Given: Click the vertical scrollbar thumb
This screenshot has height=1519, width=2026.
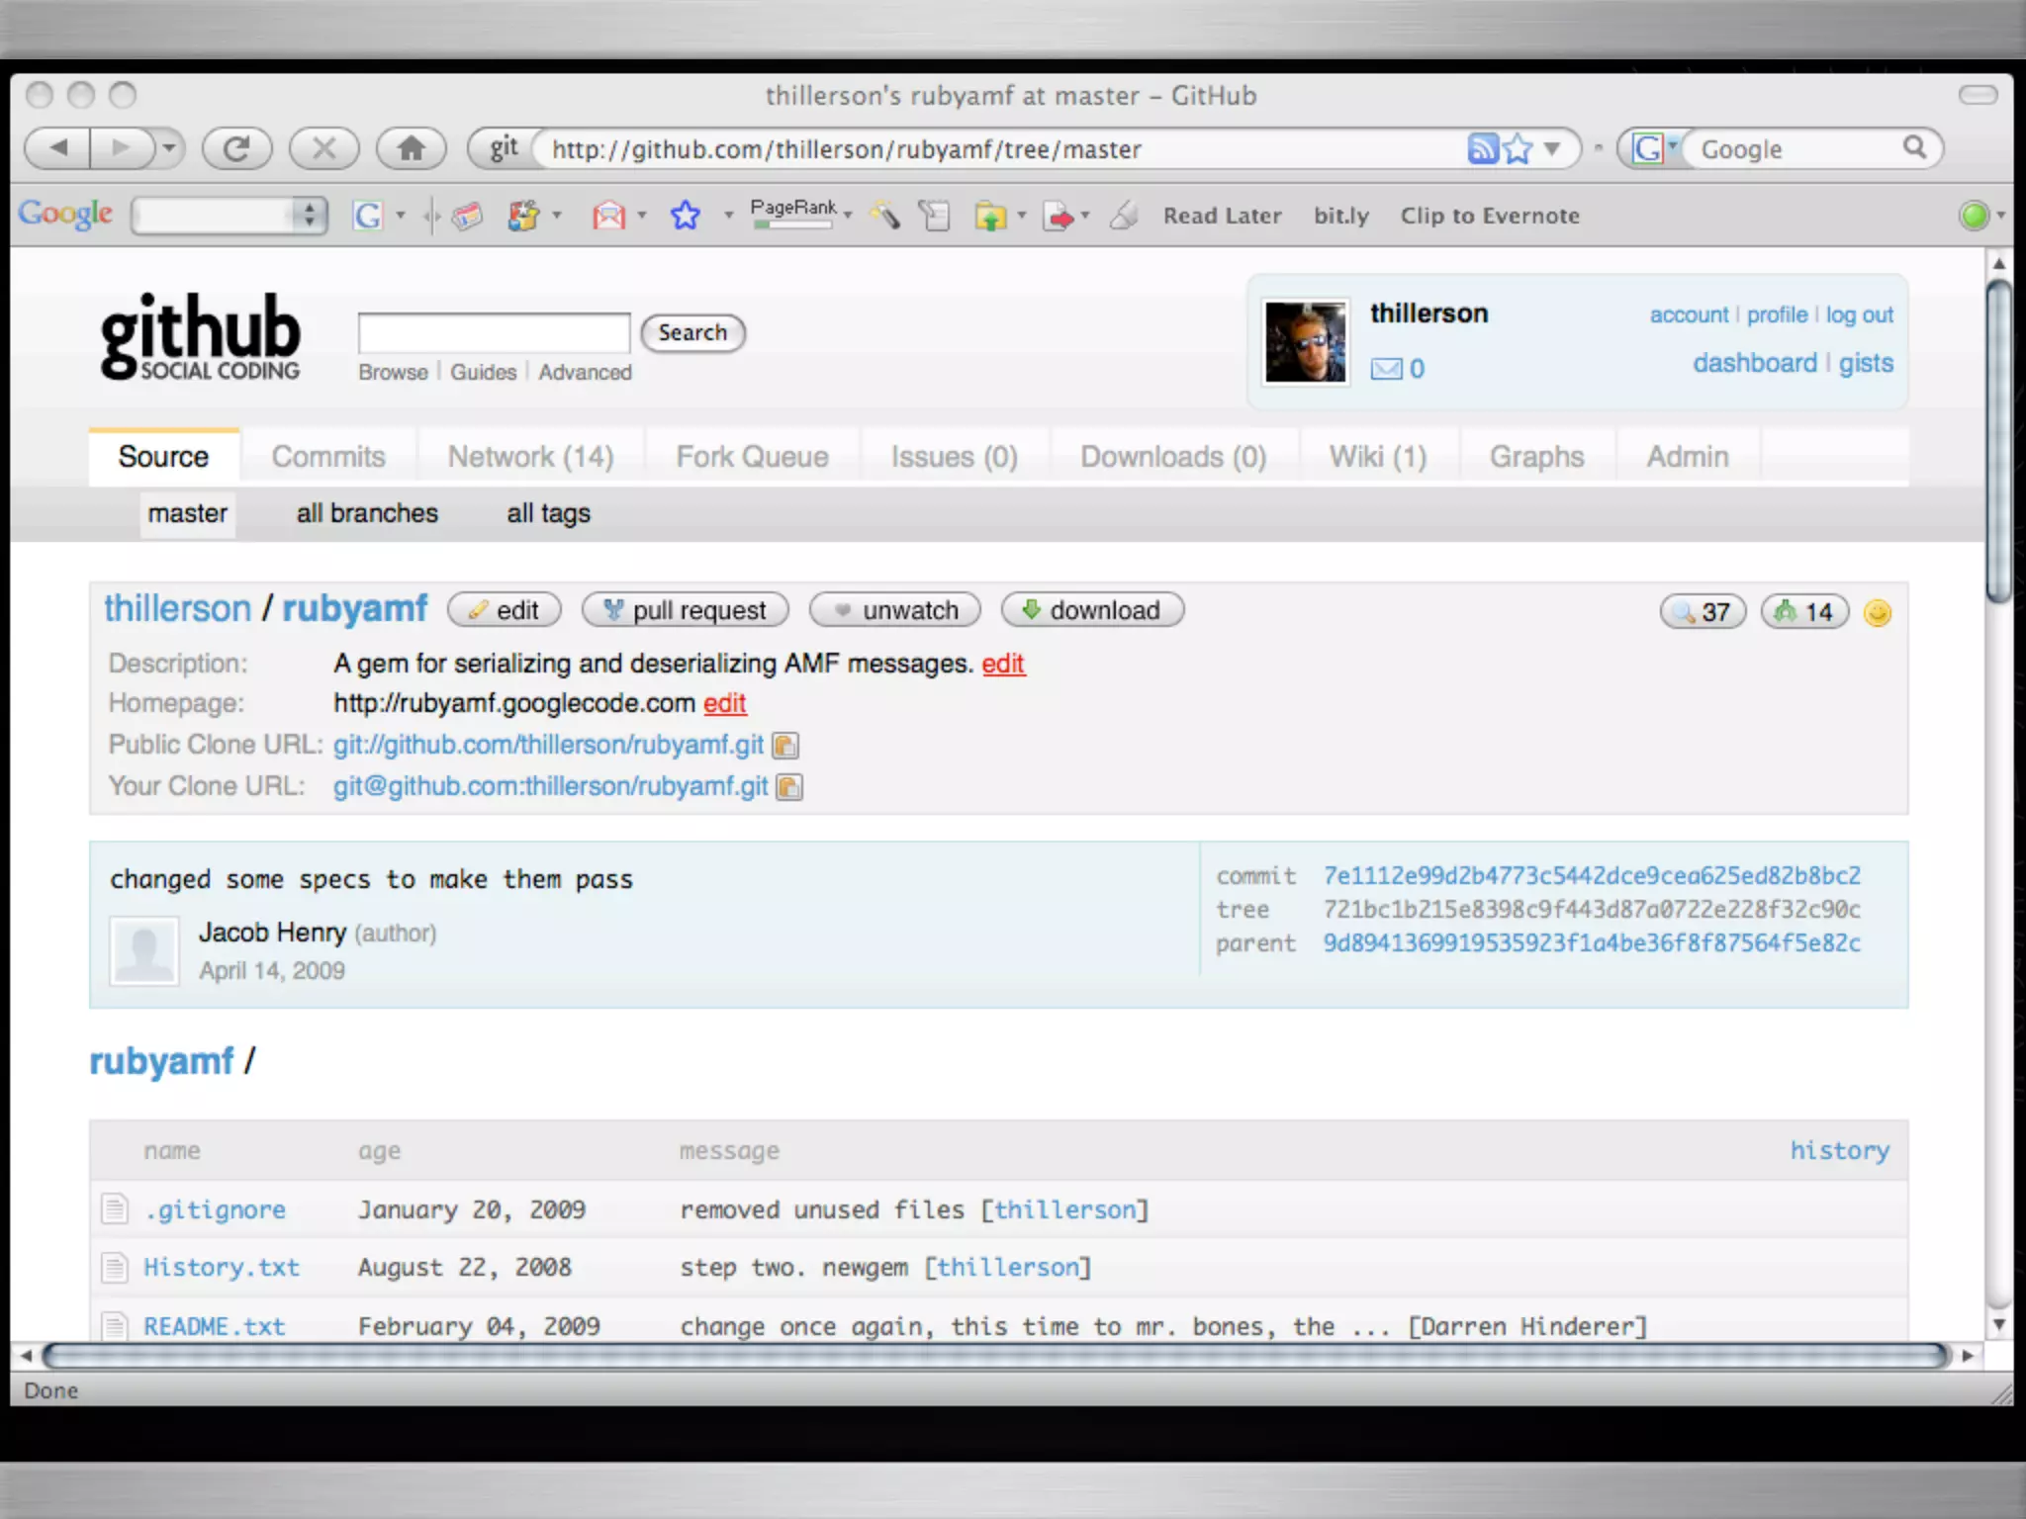Looking at the screenshot, I should 1998,441.
